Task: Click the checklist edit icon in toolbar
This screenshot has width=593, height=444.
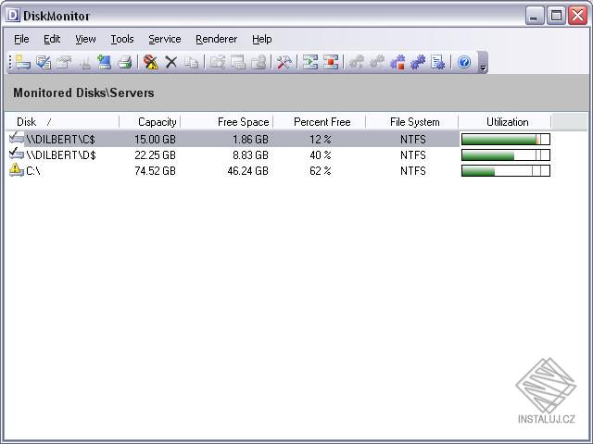Action: point(44,62)
